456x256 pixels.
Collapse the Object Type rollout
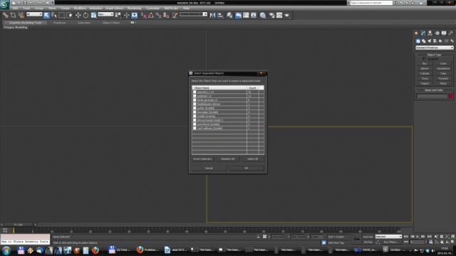(x=434, y=55)
